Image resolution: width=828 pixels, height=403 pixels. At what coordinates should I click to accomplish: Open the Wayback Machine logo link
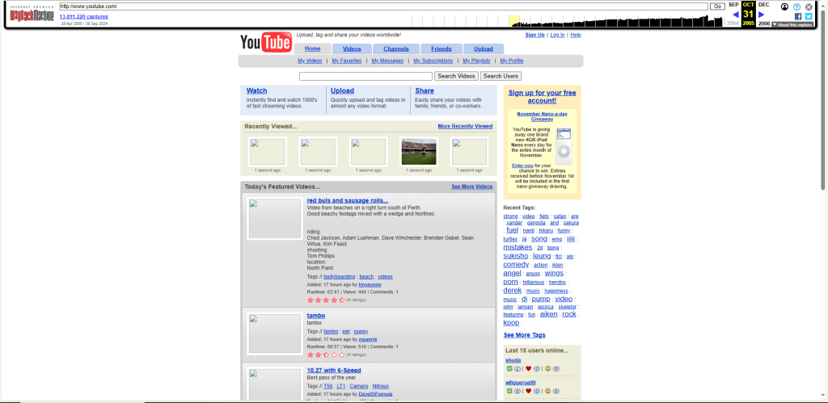[x=32, y=15]
